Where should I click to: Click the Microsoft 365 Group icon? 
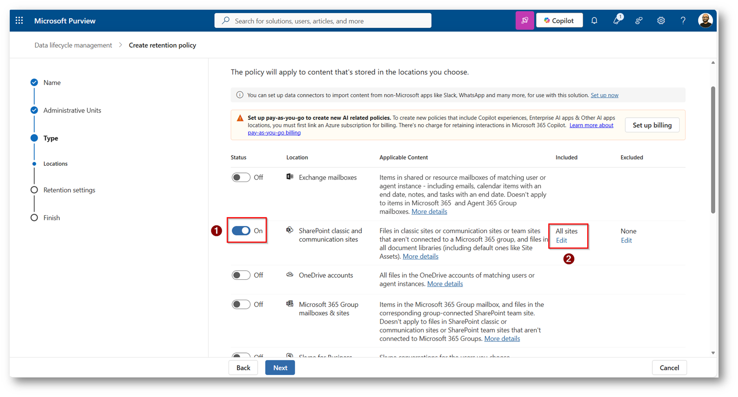(290, 304)
